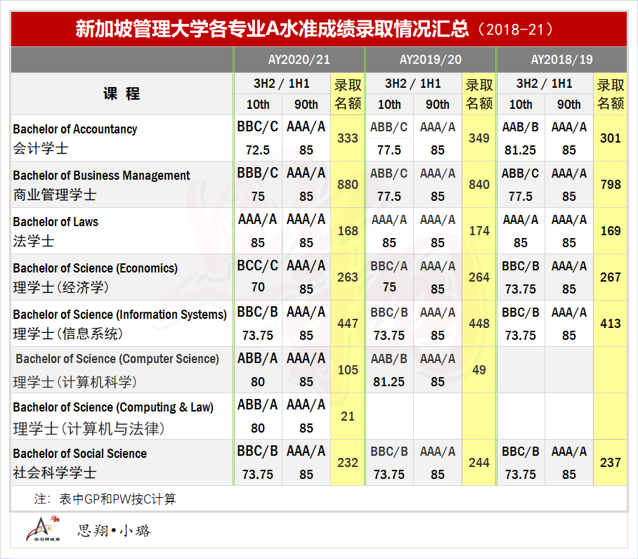638x559 pixels.
Task: Click Accountancy quota 301
Action: pyautogui.click(x=611, y=138)
